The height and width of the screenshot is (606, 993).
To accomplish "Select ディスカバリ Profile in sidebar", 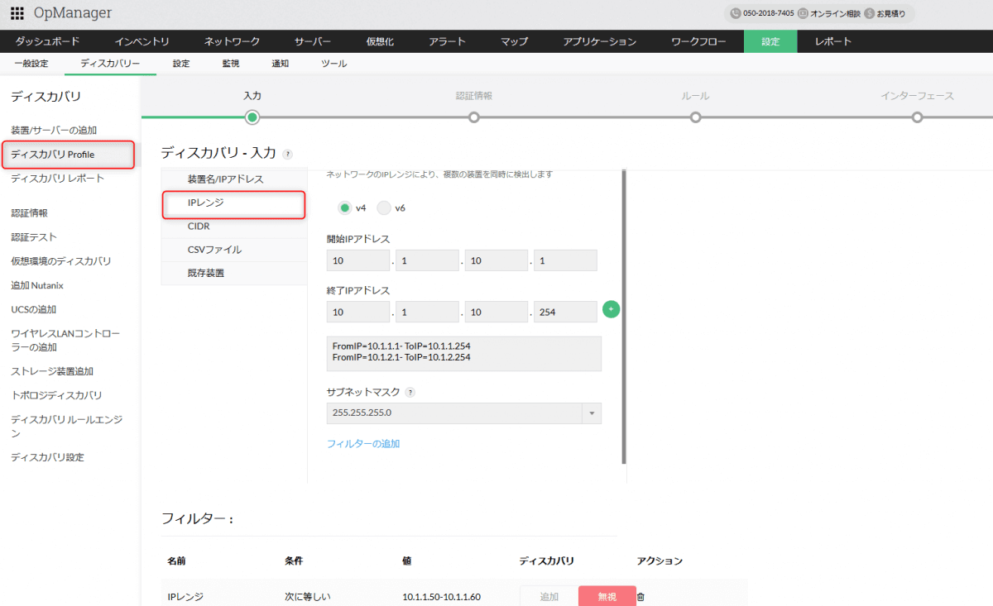I will click(x=53, y=155).
